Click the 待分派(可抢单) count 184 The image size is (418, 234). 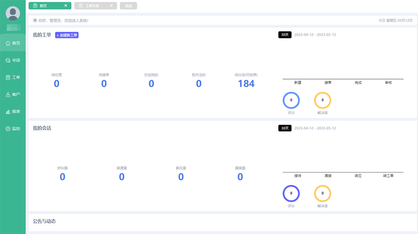click(x=246, y=84)
